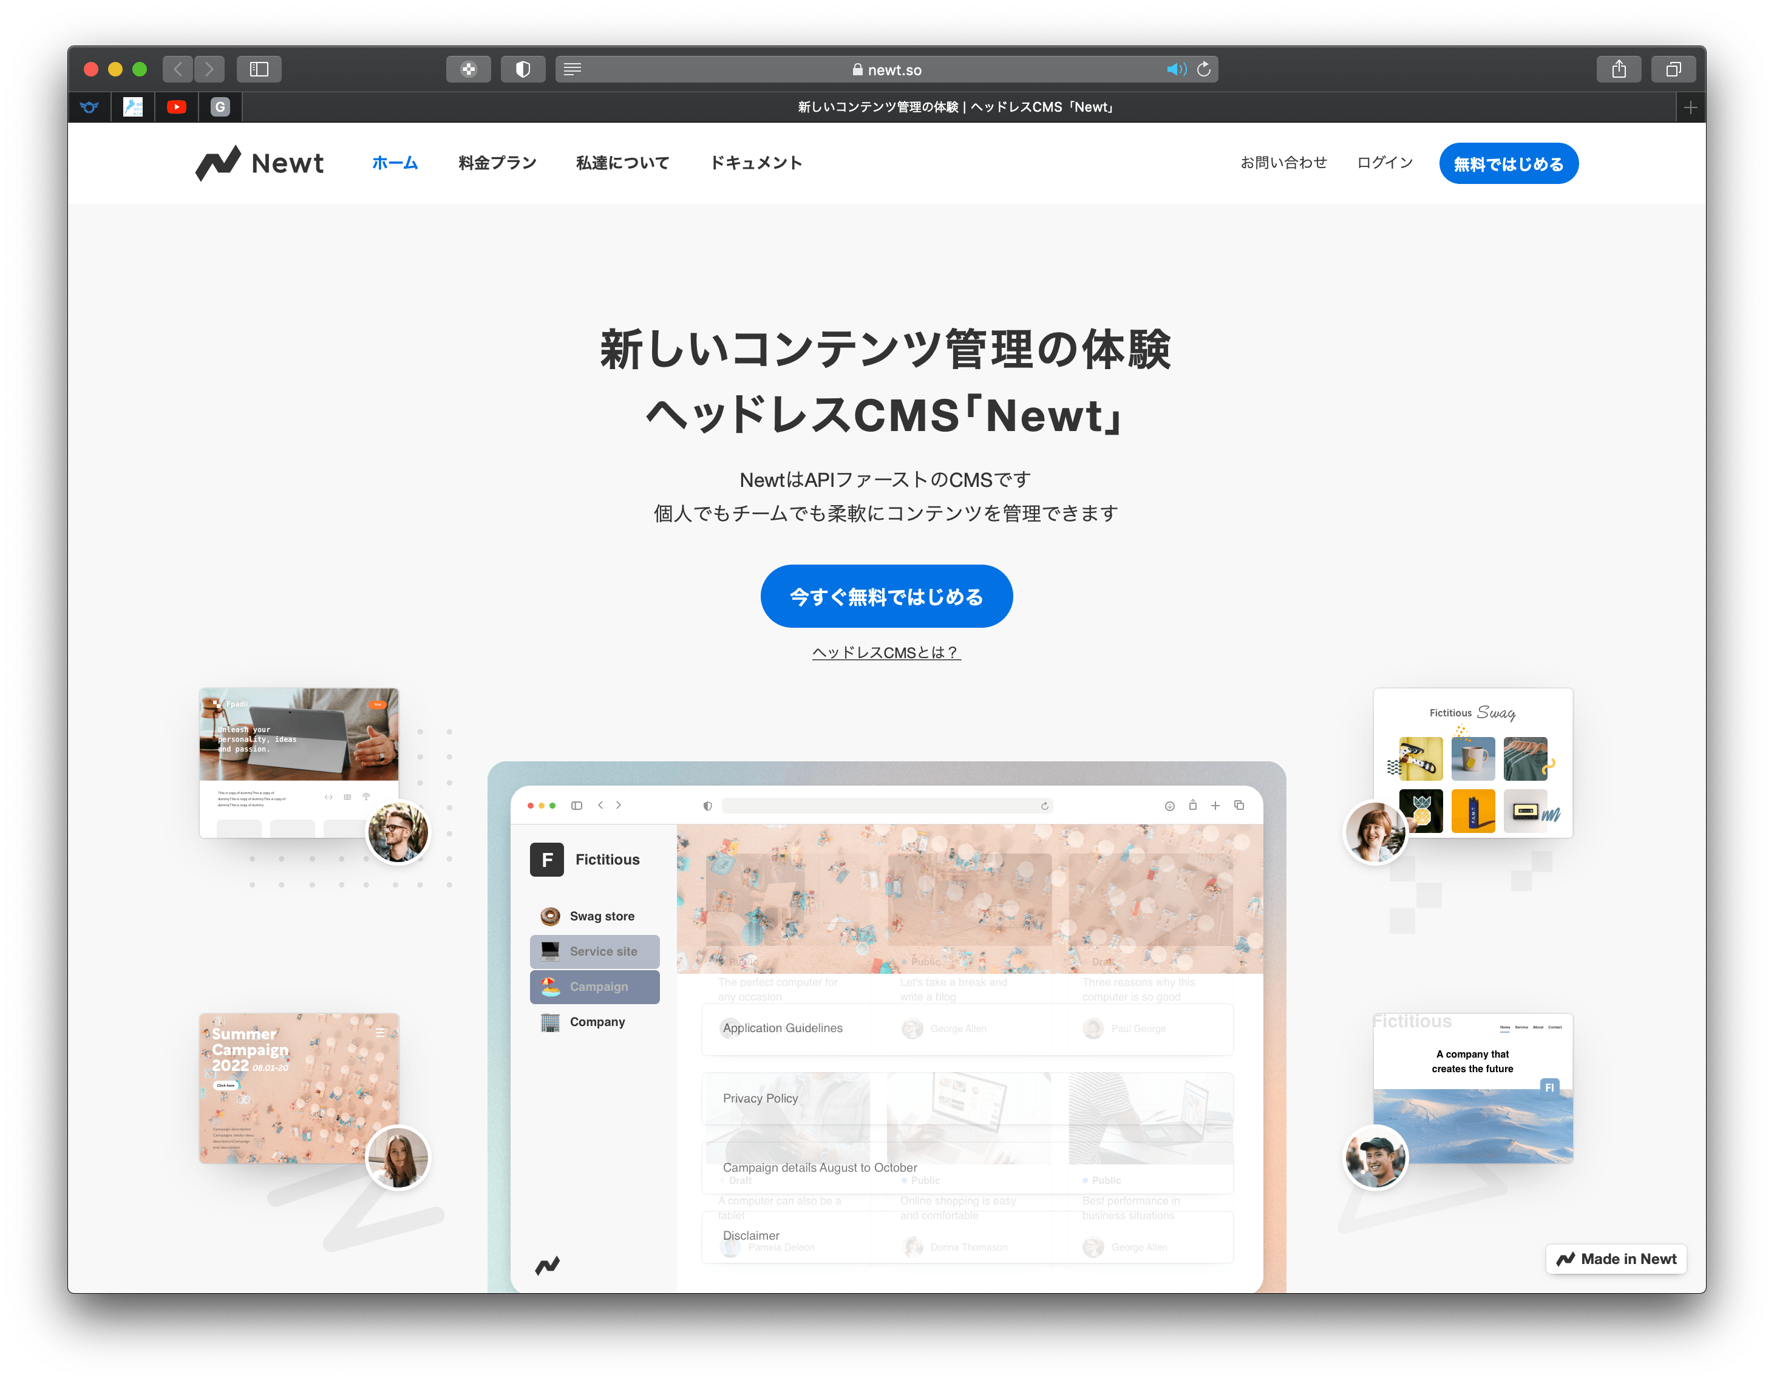1774x1383 pixels.
Task: Open the Safari share menu
Action: (x=1619, y=69)
